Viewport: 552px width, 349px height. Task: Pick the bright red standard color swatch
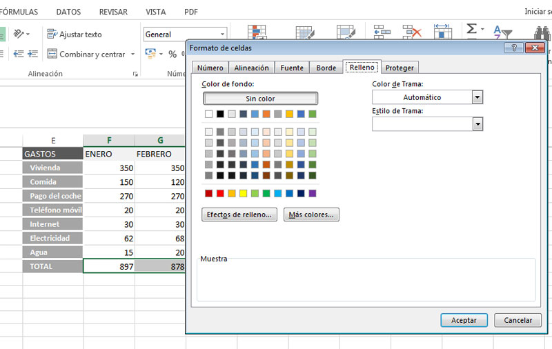(x=220, y=193)
